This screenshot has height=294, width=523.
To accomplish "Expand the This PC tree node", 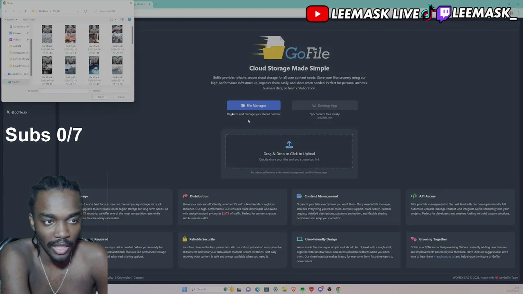I will point(4,82).
